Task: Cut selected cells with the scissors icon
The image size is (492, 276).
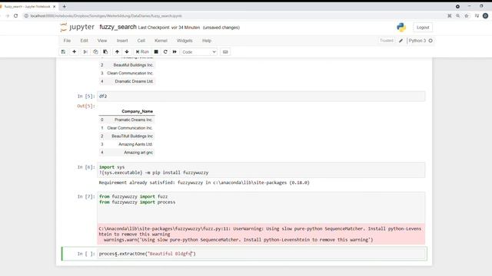Action: (85, 52)
